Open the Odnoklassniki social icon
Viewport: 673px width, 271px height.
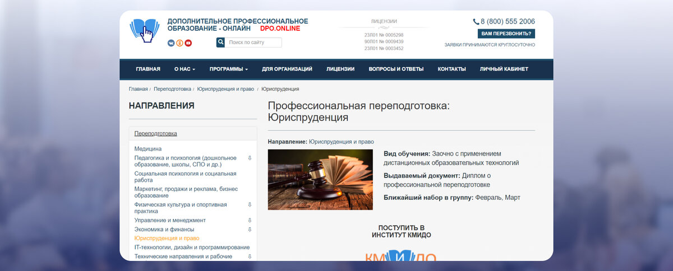tap(179, 43)
